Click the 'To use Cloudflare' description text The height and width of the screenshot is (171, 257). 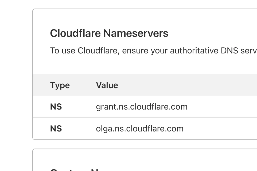pyautogui.click(x=154, y=51)
